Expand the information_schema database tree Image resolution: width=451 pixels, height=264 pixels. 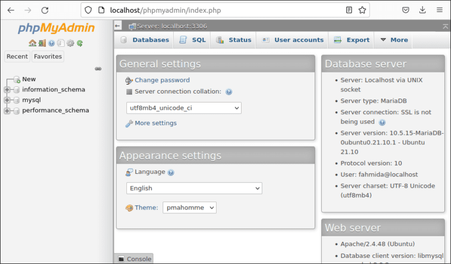(7, 90)
